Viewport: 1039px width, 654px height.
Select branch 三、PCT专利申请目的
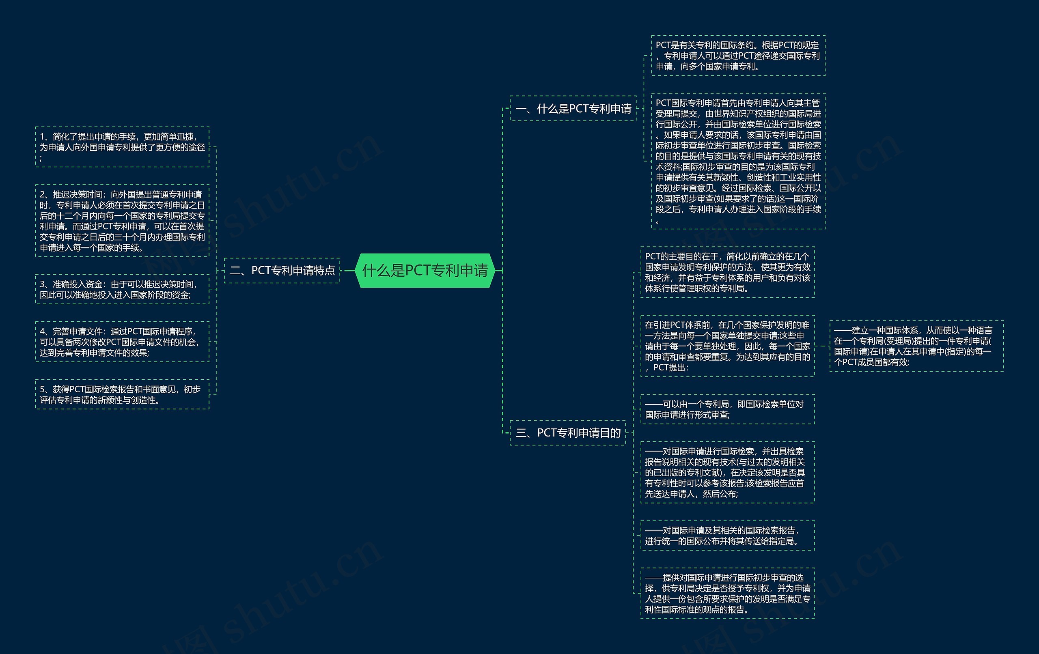[568, 433]
